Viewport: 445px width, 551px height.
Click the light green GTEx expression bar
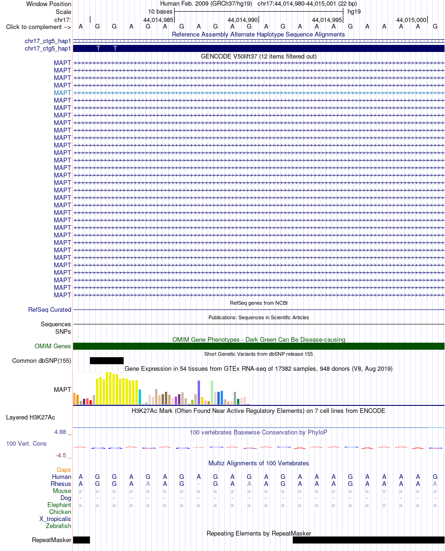coord(212,392)
